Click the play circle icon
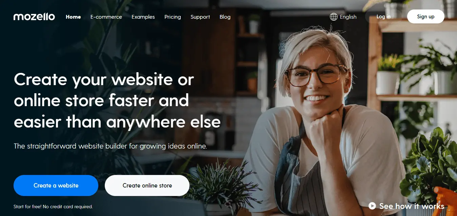The height and width of the screenshot is (216, 457). click(x=372, y=206)
